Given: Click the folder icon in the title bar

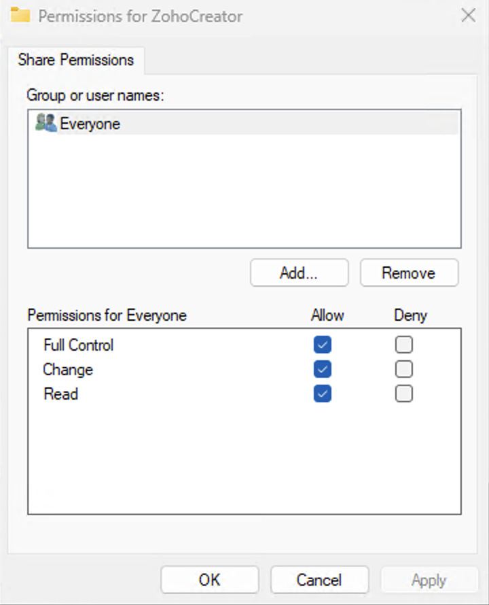Looking at the screenshot, I should click(20, 15).
